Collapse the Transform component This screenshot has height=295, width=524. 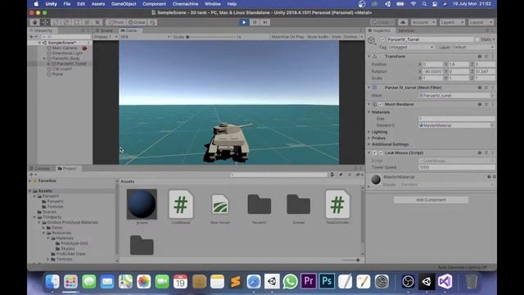tap(369, 57)
